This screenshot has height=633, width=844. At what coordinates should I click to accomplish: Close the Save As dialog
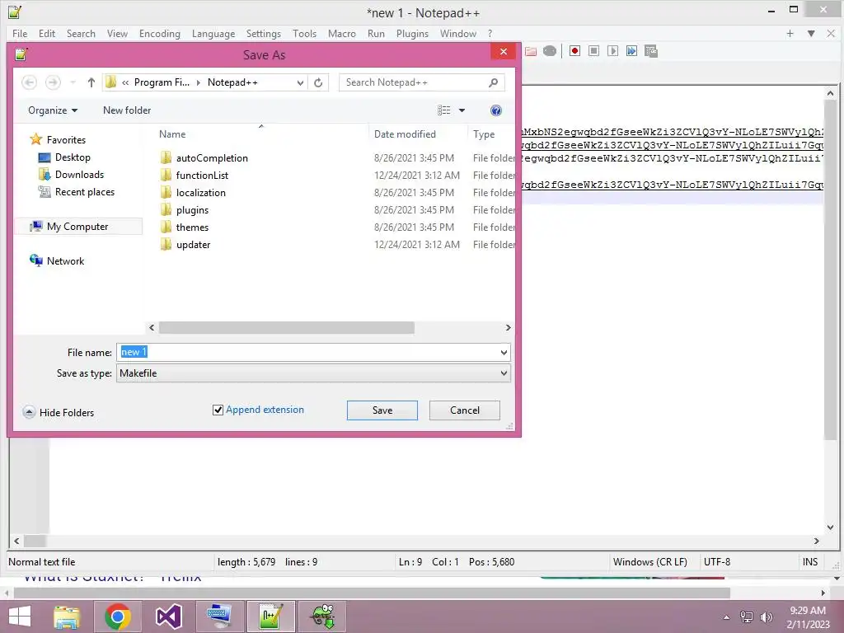[504, 52]
